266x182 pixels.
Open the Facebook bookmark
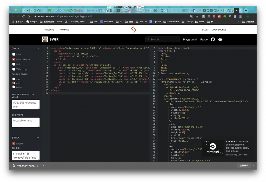[107, 22]
